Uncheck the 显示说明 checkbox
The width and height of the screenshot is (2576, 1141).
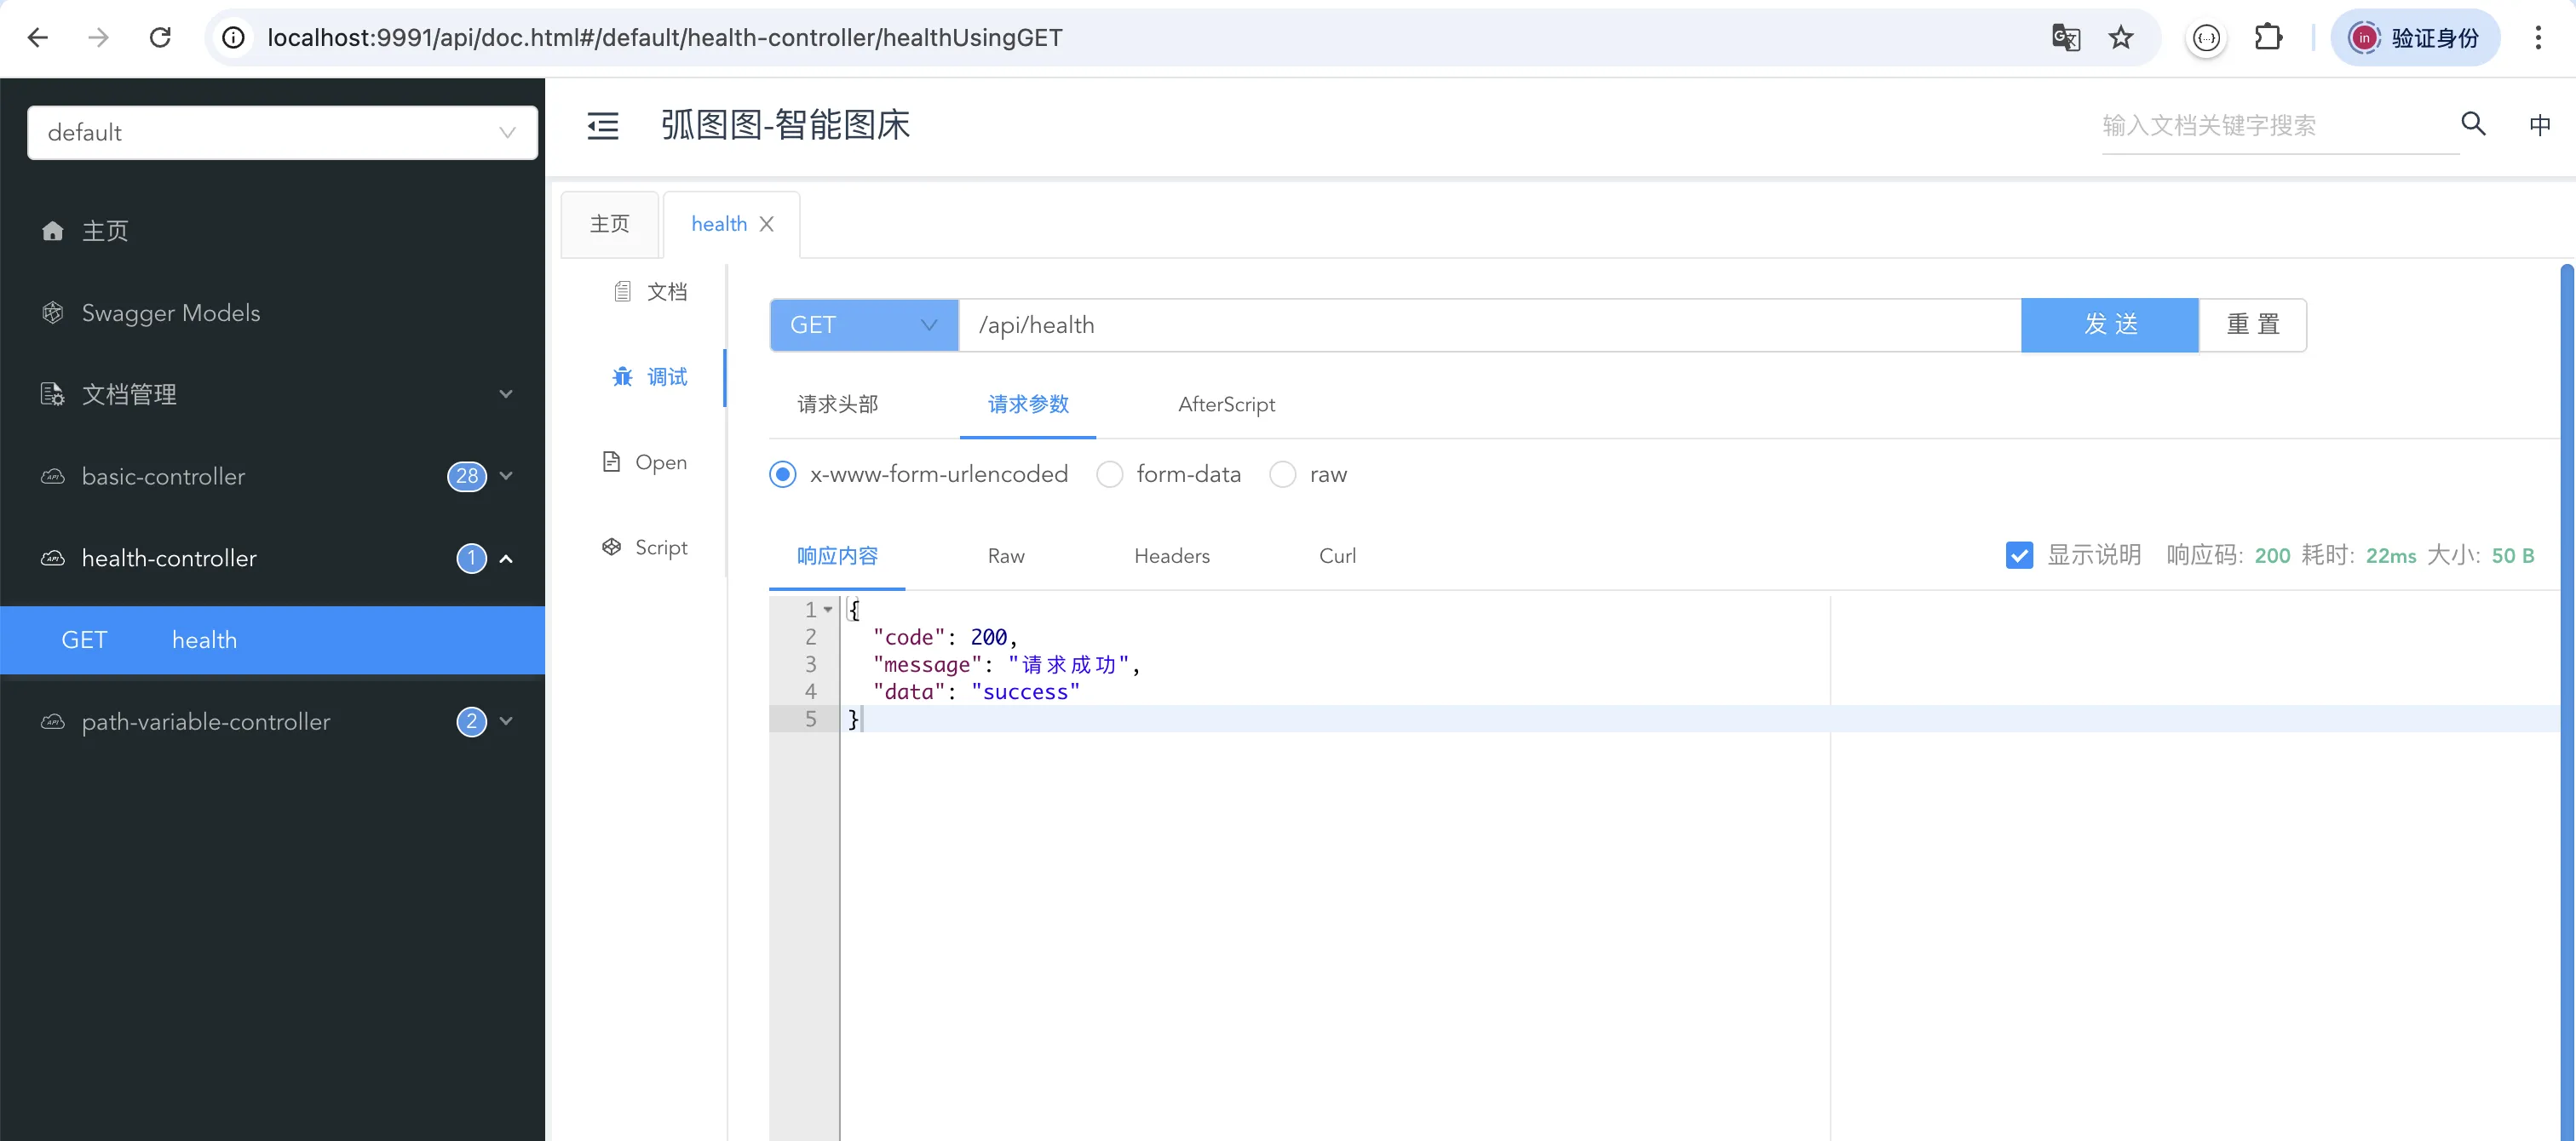[x=2018, y=555]
